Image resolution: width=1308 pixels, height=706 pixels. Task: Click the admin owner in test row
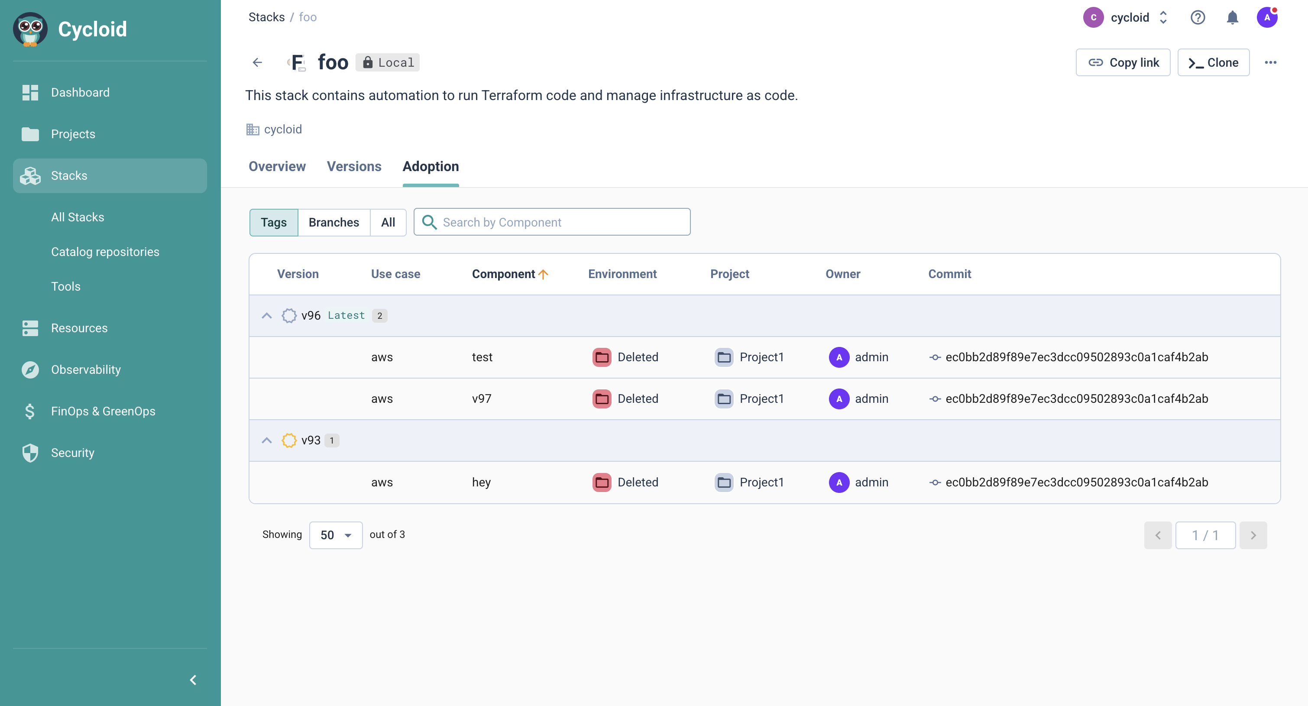[871, 357]
